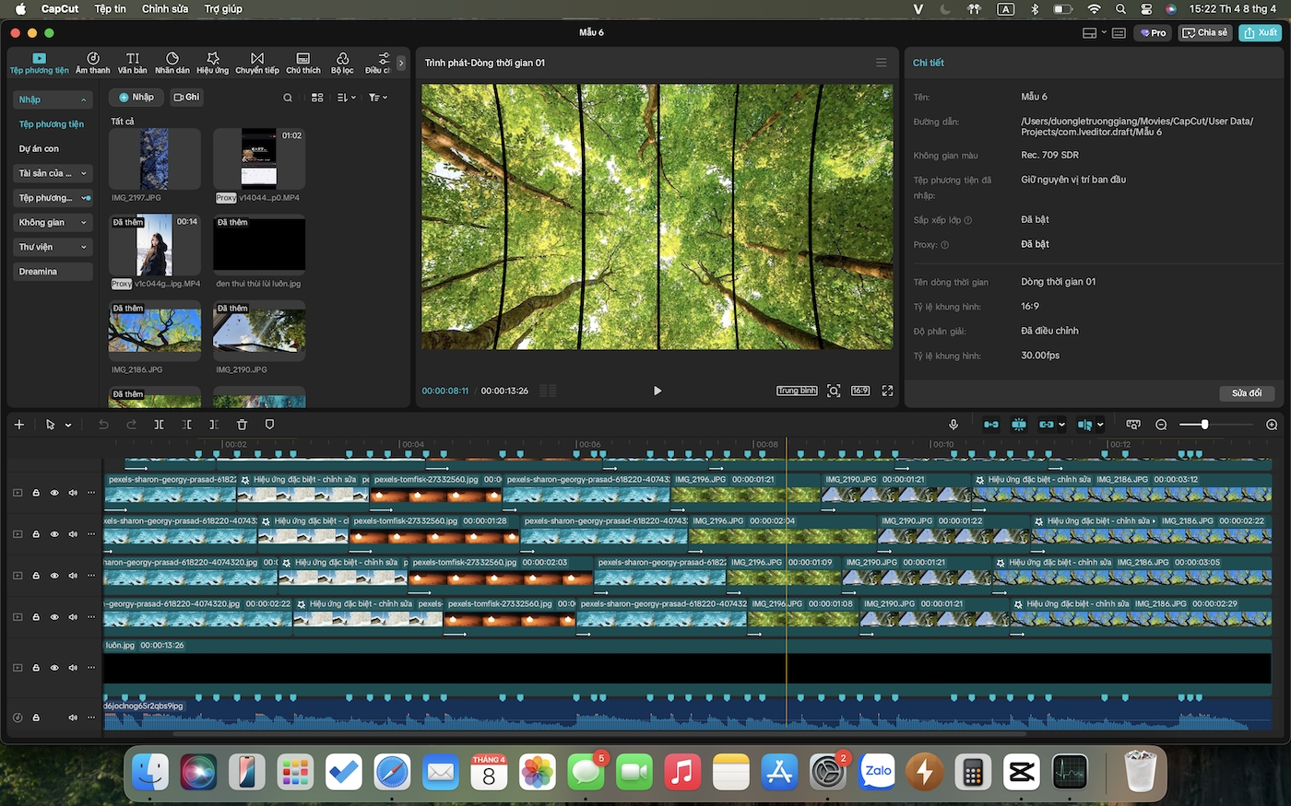Image resolution: width=1291 pixels, height=806 pixels.
Task: Open the sort dropdown in the media panel
Action: (347, 98)
